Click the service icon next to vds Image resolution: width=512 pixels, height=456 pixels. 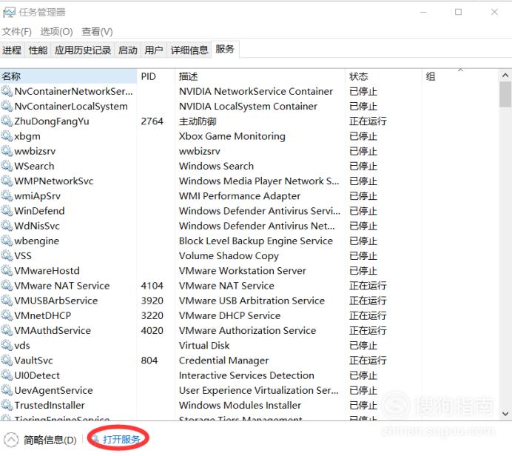7,346
